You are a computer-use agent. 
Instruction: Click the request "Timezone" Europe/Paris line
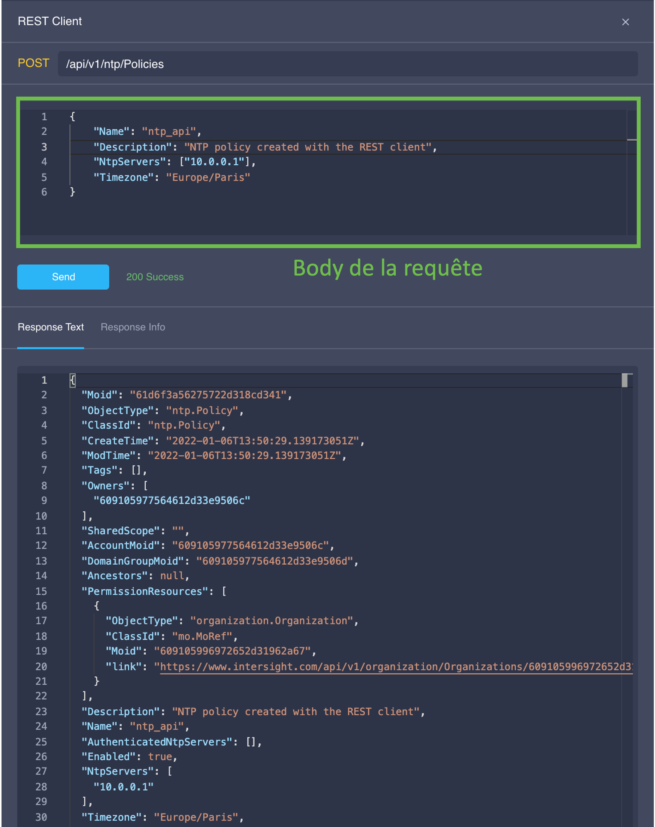pyautogui.click(x=172, y=177)
